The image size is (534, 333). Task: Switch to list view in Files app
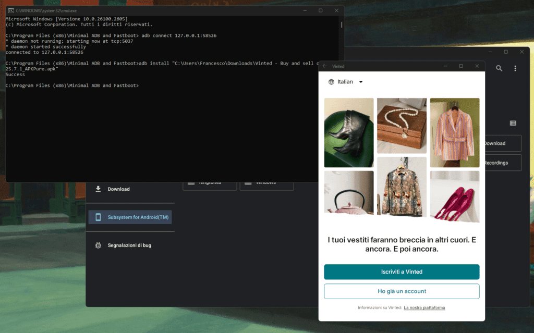click(513, 123)
